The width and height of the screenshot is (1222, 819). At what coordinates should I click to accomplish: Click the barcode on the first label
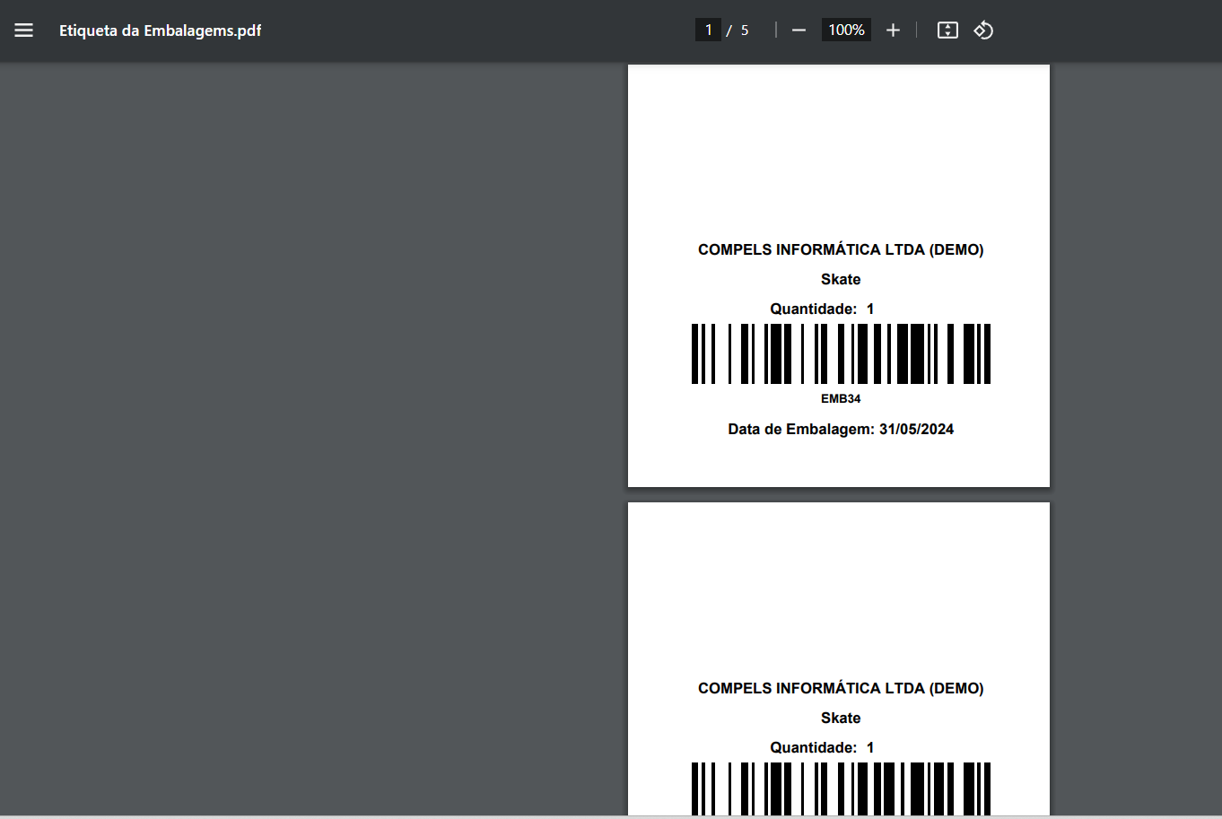(x=841, y=354)
